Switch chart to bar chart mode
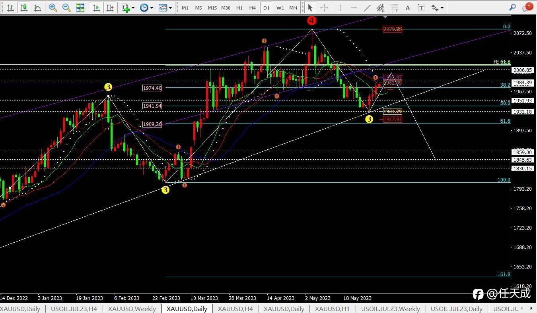This screenshot has height=313, width=537. 10,8
